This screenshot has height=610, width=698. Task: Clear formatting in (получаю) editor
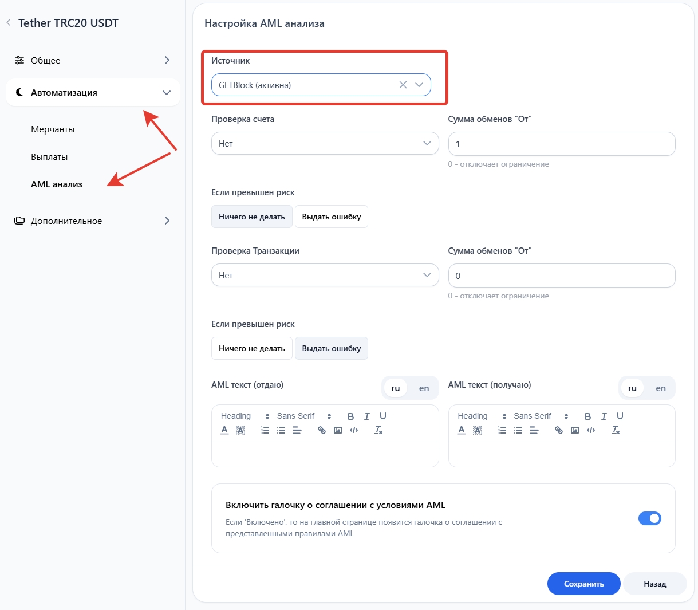point(616,430)
